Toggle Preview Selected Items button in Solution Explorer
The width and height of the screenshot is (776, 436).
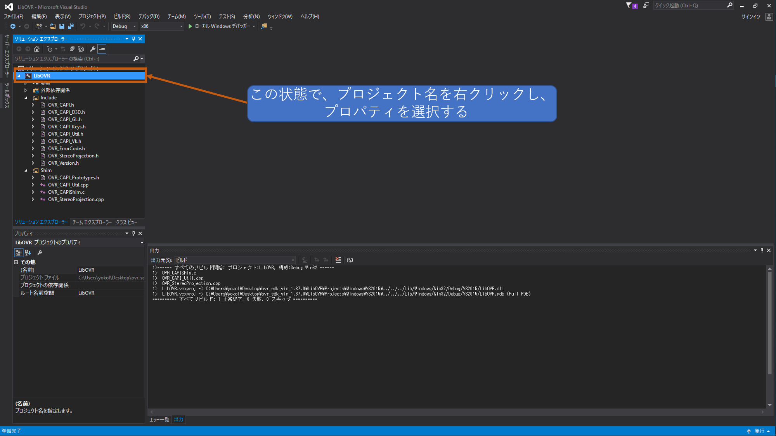coord(102,49)
